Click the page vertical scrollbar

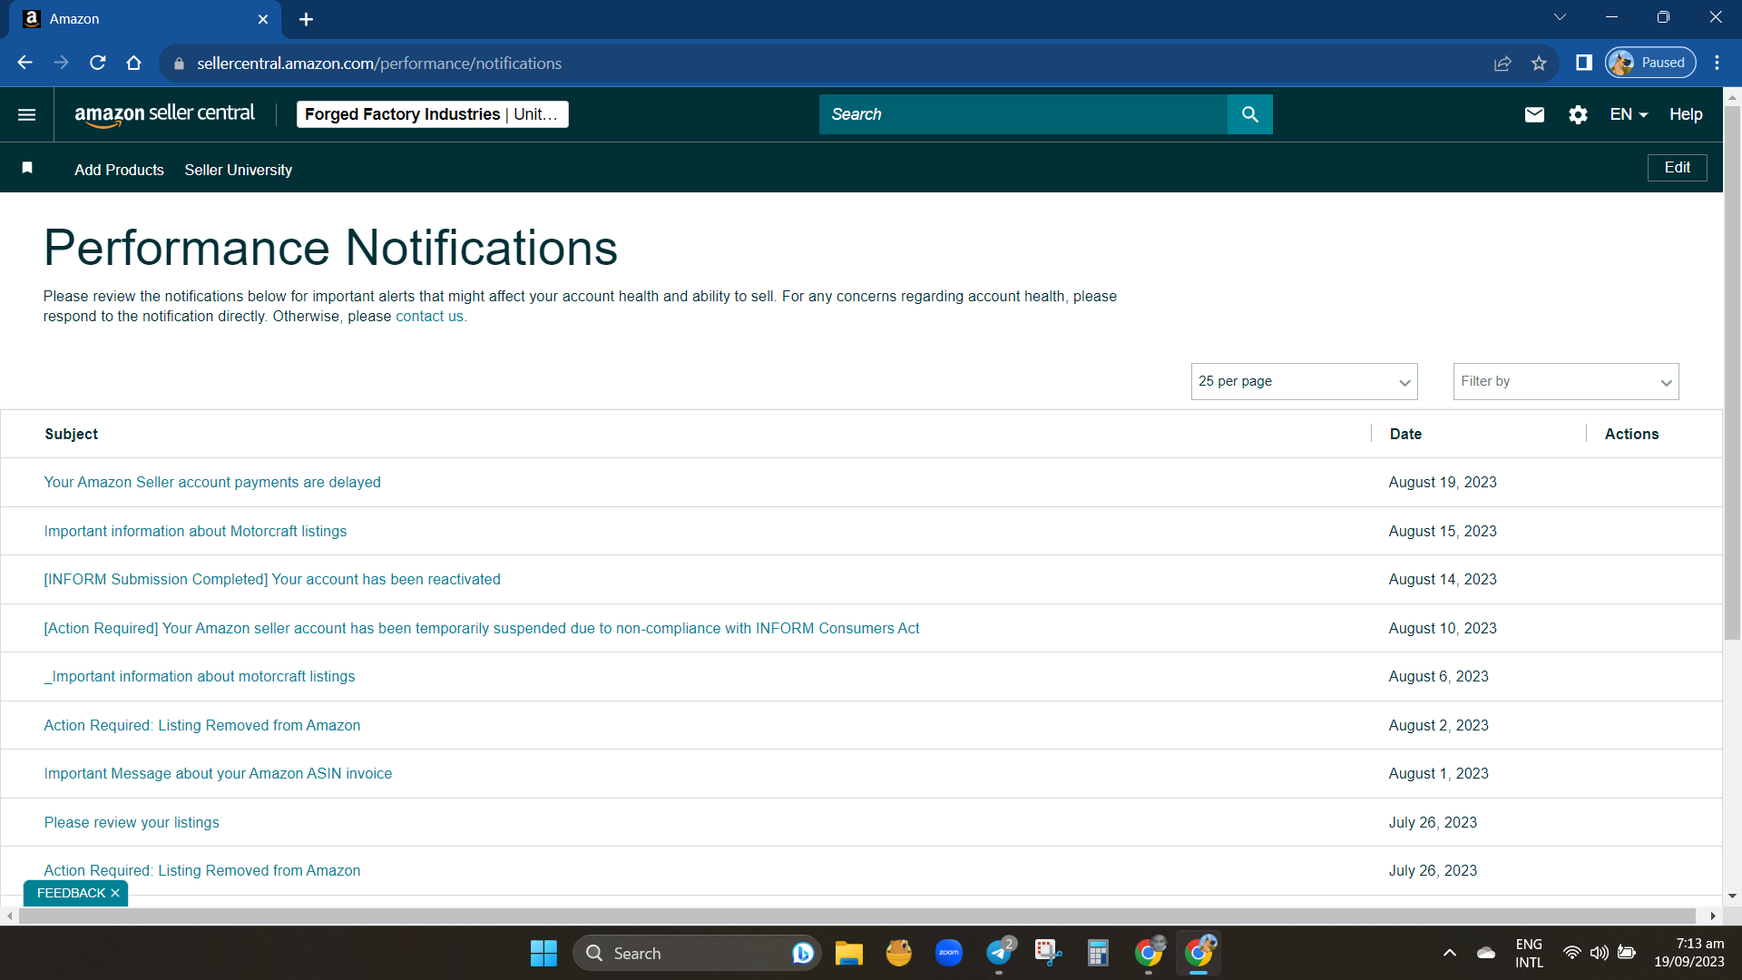point(1732,372)
